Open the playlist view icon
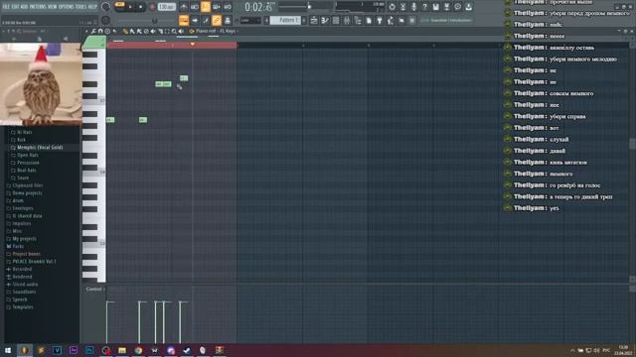Image resolution: width=636 pixels, height=357 pixels. tap(314, 20)
